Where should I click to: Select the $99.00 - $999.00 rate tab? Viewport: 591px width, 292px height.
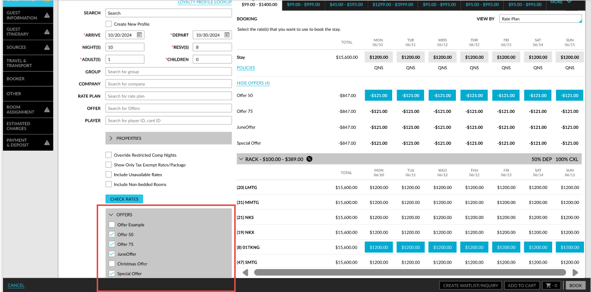303,4
